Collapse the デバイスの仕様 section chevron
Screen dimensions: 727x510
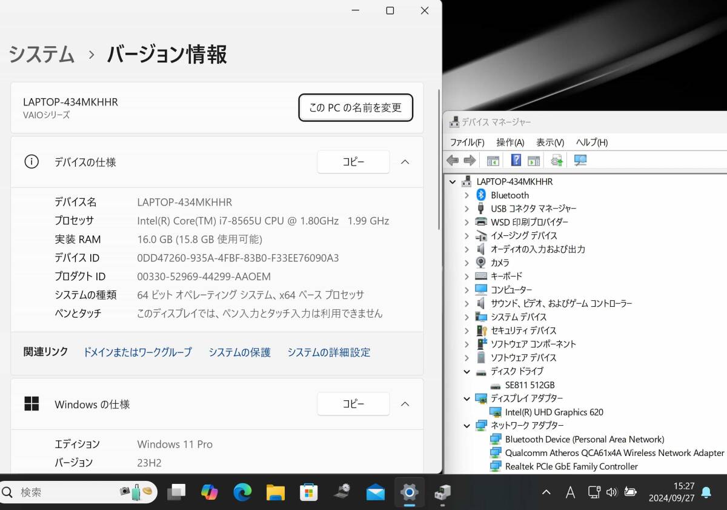405,162
